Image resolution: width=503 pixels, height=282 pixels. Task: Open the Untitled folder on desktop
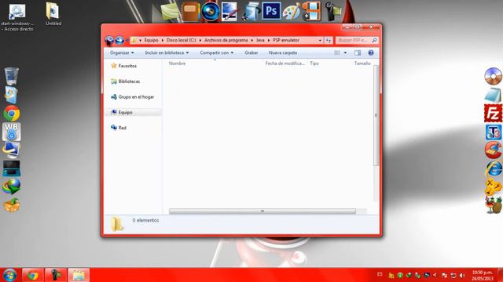click(53, 14)
